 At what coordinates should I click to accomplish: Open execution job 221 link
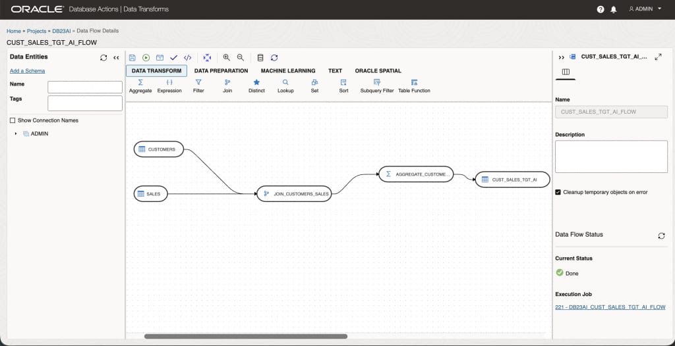(x=610, y=307)
